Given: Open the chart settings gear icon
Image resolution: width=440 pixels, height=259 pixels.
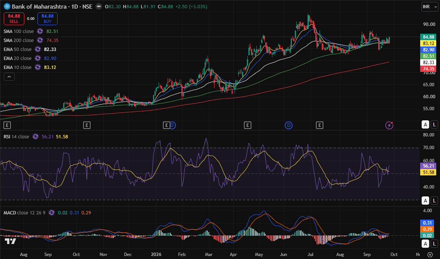Looking at the screenshot, I should (430, 255).
